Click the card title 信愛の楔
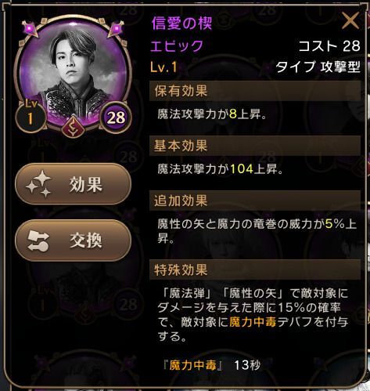 click(181, 24)
